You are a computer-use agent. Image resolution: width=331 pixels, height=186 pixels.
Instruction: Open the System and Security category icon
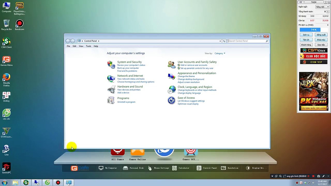(x=111, y=65)
